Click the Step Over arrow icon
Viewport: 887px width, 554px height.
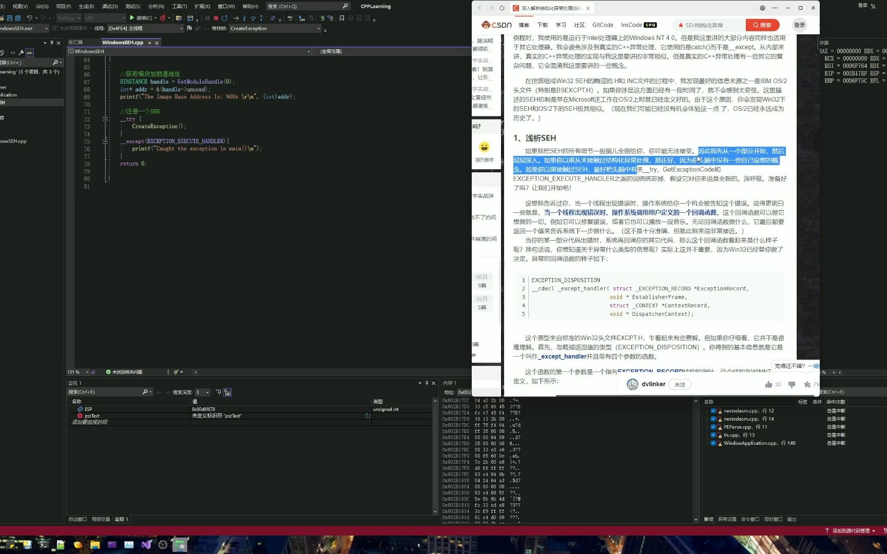tap(253, 18)
